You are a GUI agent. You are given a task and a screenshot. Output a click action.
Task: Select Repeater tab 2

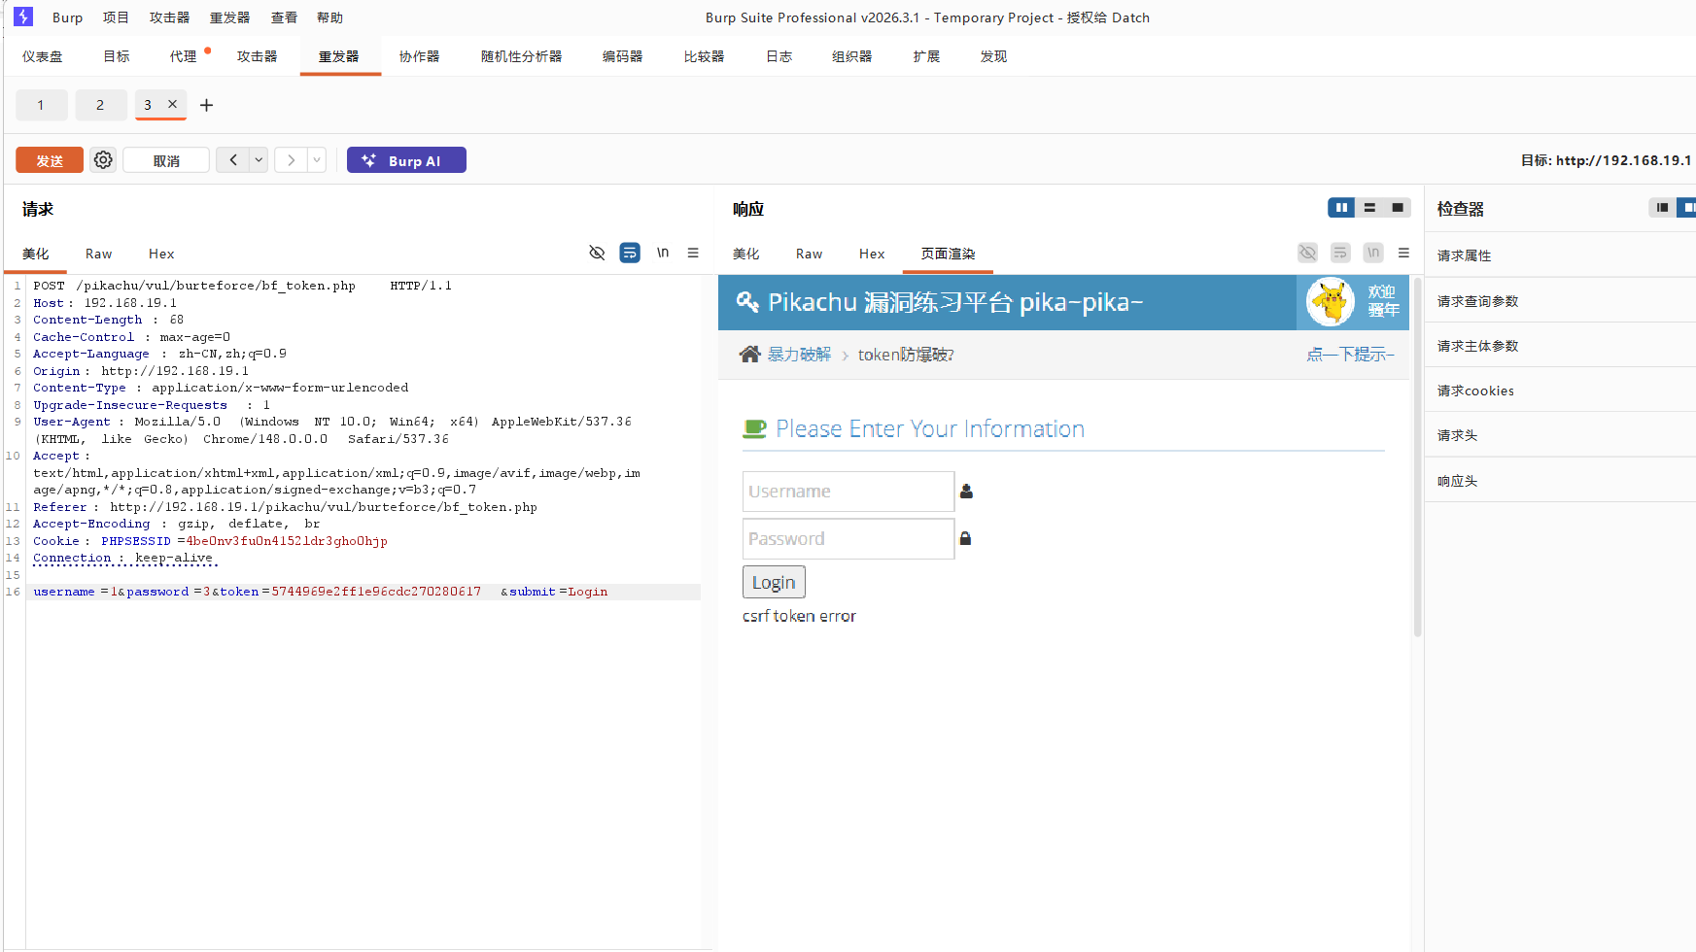click(100, 105)
